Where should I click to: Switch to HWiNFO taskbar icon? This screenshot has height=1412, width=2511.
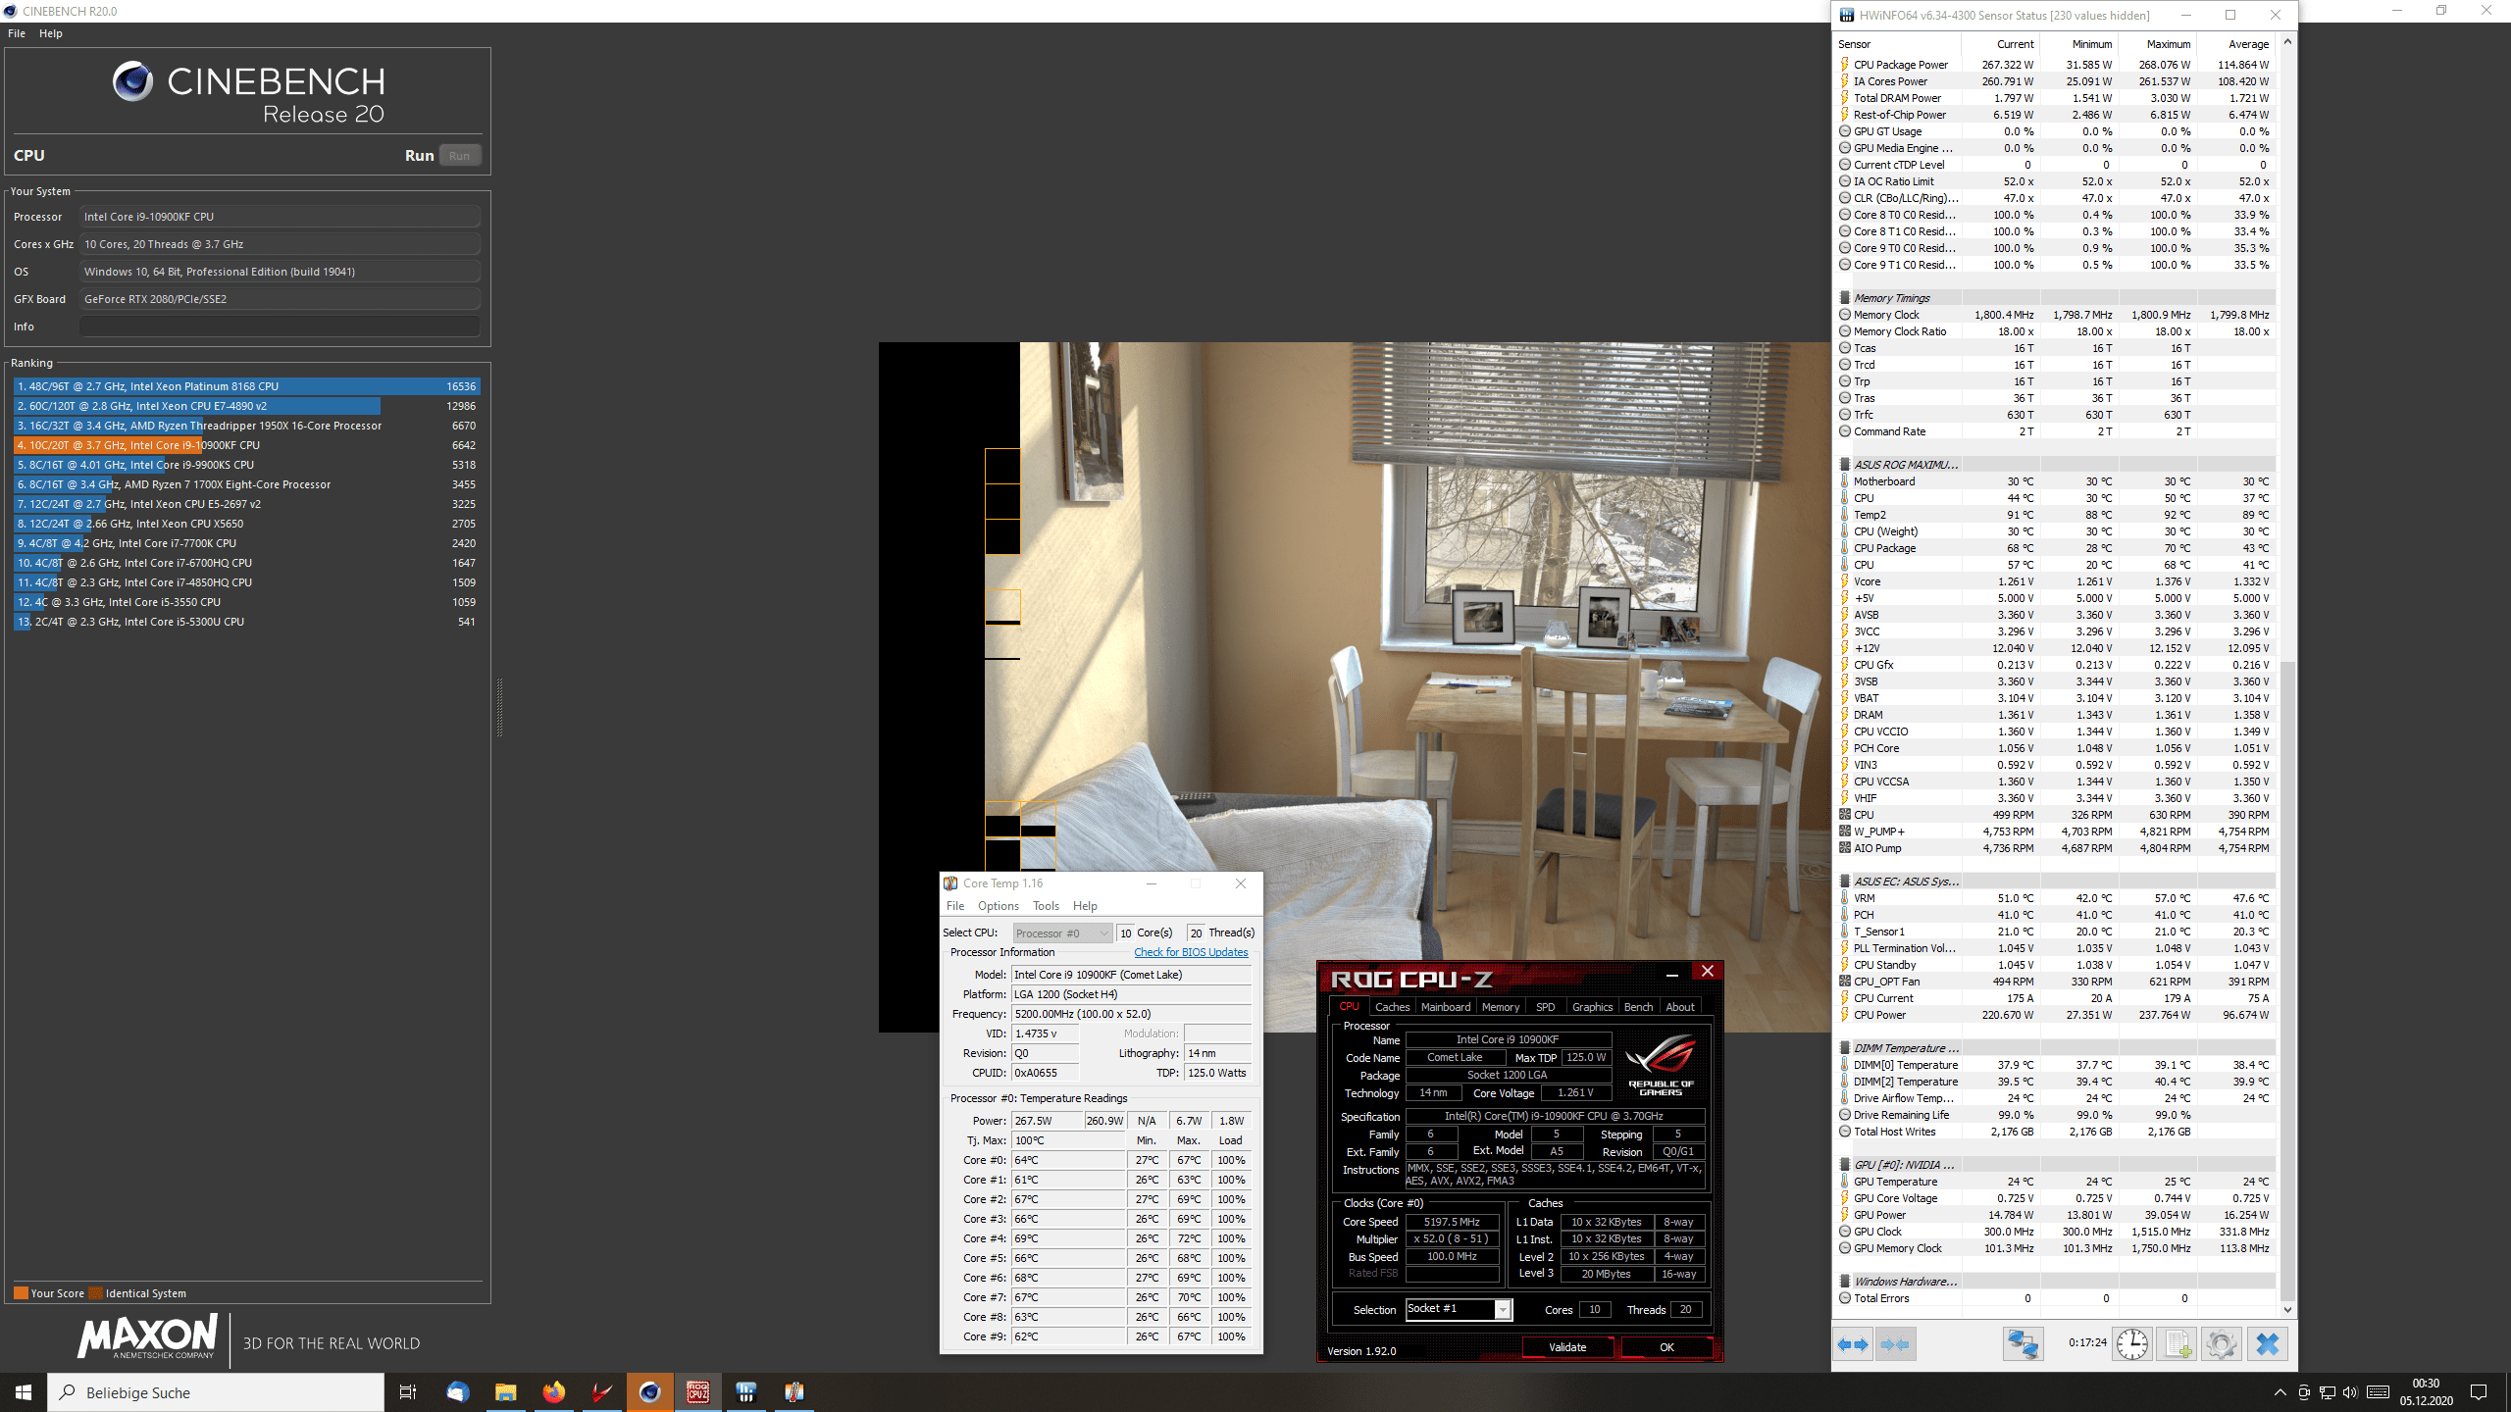click(x=745, y=1392)
